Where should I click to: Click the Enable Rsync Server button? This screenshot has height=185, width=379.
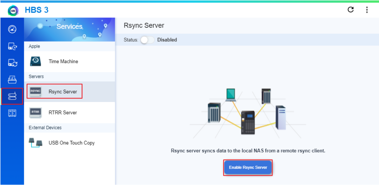click(x=248, y=167)
